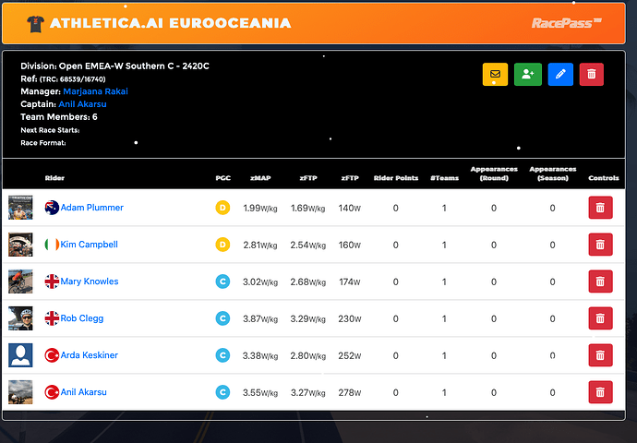Click the green add rider button
The height and width of the screenshot is (443, 637).
click(x=528, y=75)
